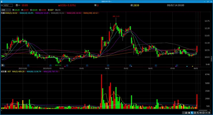The width and height of the screenshot is (213, 115).
Task: Click the stock code field 6152
Action: (8, 5)
